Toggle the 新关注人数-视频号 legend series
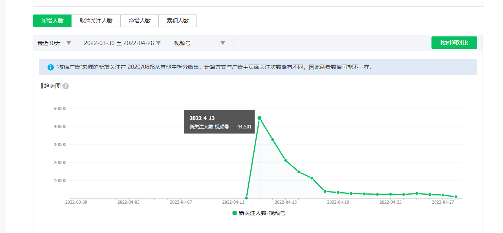This screenshot has width=503, height=233. tap(259, 213)
